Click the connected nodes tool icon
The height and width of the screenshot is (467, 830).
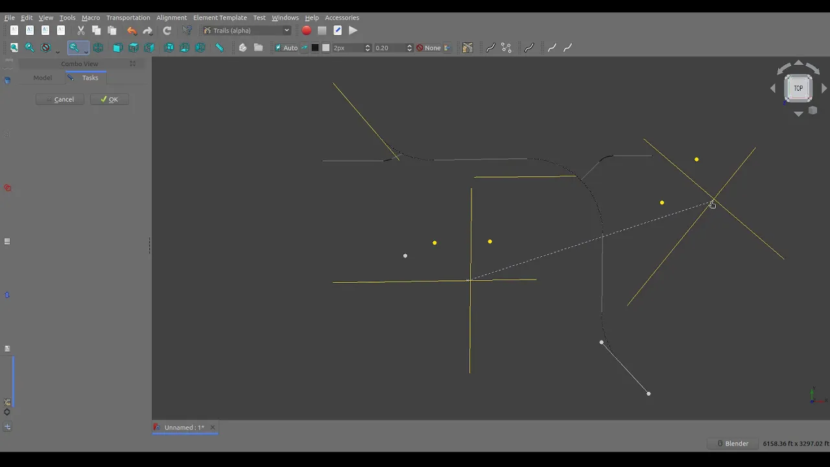pos(506,48)
